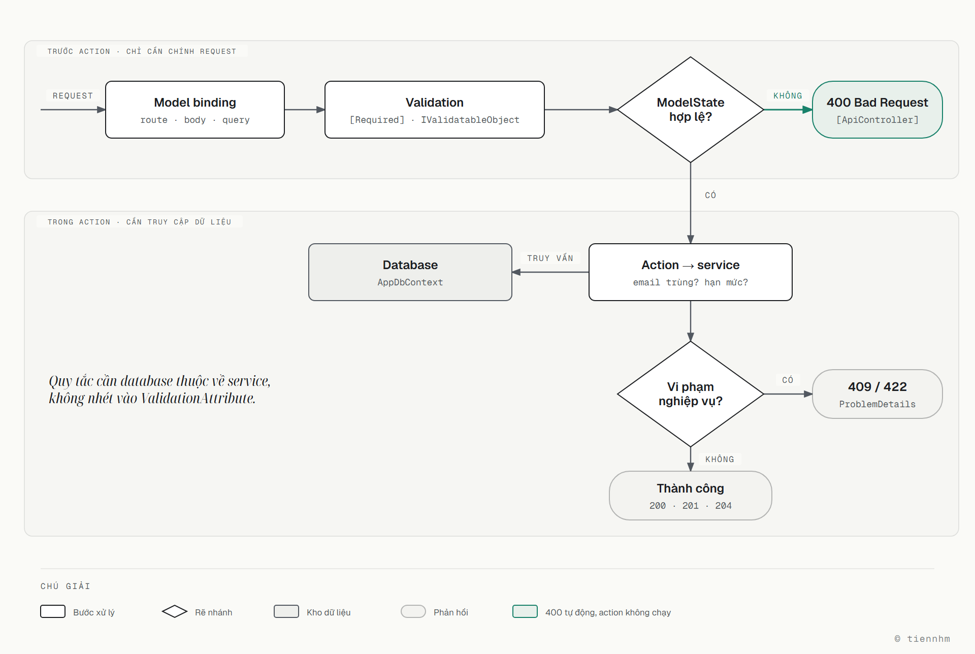
Task: Click the 'Rẽ nhánh' legend diamond icon
Action: (175, 611)
